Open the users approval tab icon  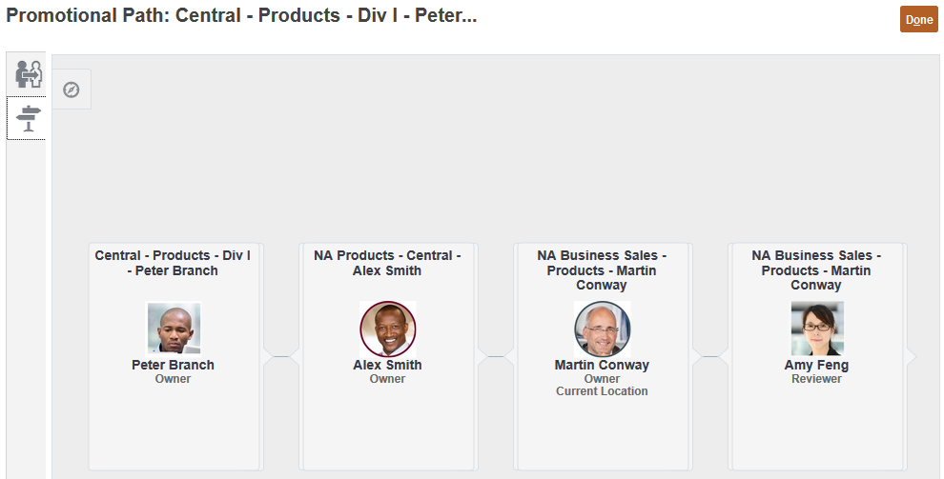[x=27, y=74]
